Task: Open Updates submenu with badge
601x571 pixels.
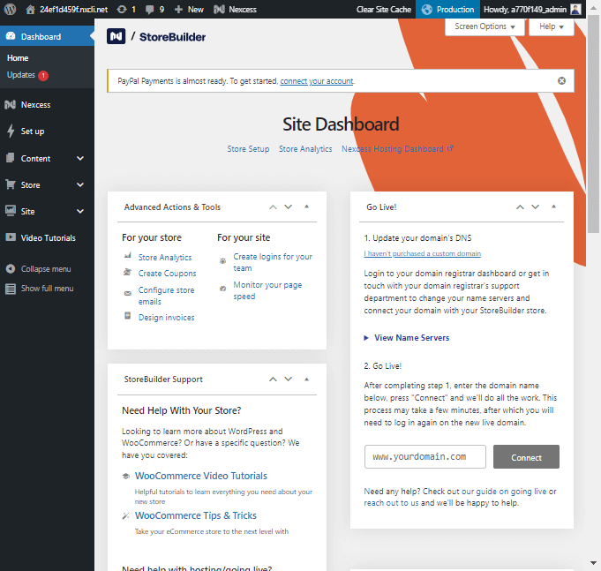Action: click(x=27, y=75)
